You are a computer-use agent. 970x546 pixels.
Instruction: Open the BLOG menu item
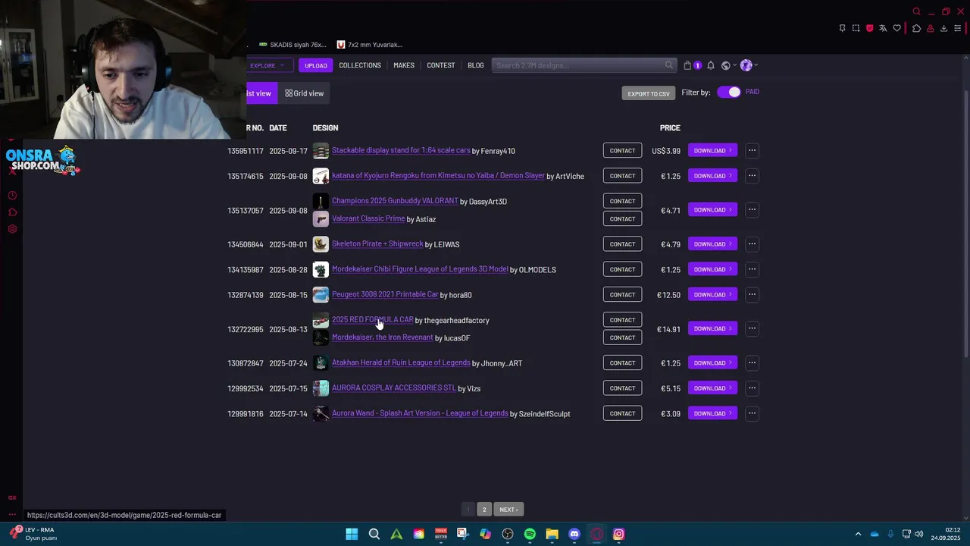tap(476, 65)
